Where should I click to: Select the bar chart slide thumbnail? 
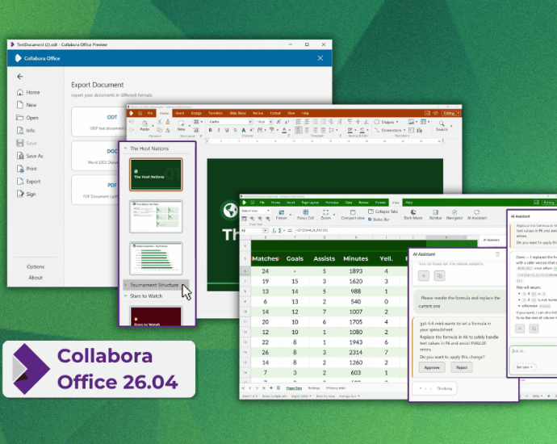[156, 258]
